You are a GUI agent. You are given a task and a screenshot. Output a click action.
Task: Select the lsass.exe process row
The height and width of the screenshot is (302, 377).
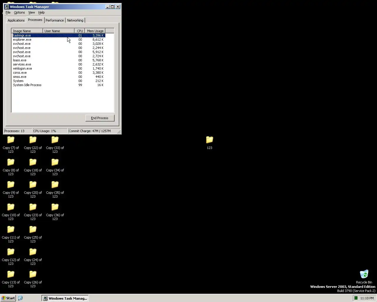(58, 60)
